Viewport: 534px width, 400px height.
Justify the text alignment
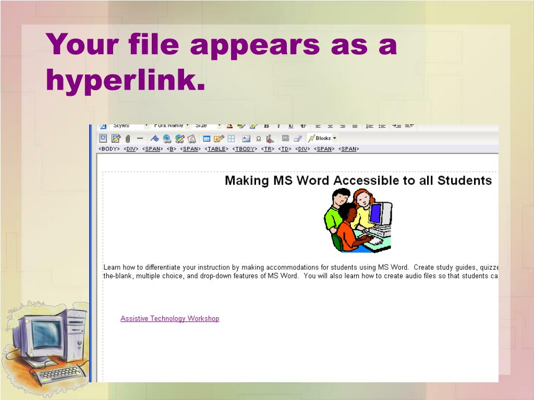355,126
